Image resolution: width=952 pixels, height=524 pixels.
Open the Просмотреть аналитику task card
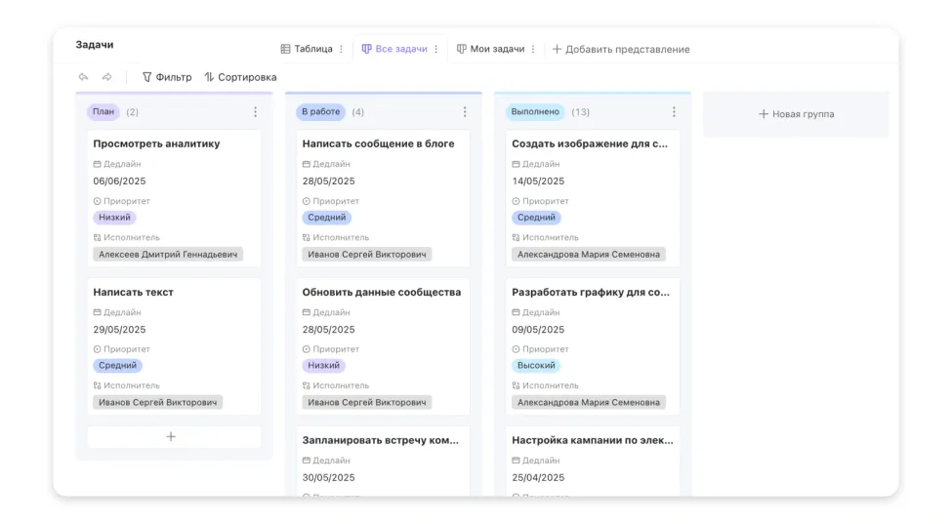174,198
